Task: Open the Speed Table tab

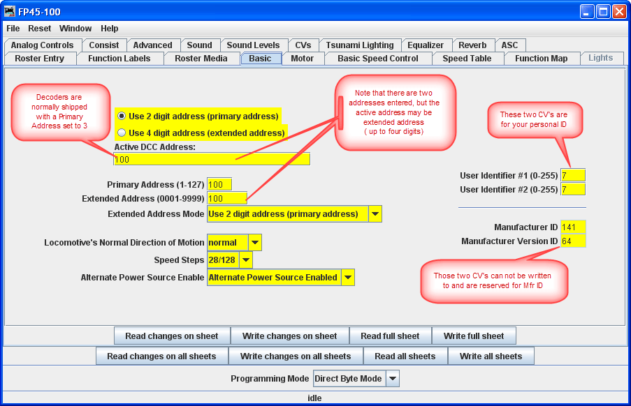Action: click(467, 59)
